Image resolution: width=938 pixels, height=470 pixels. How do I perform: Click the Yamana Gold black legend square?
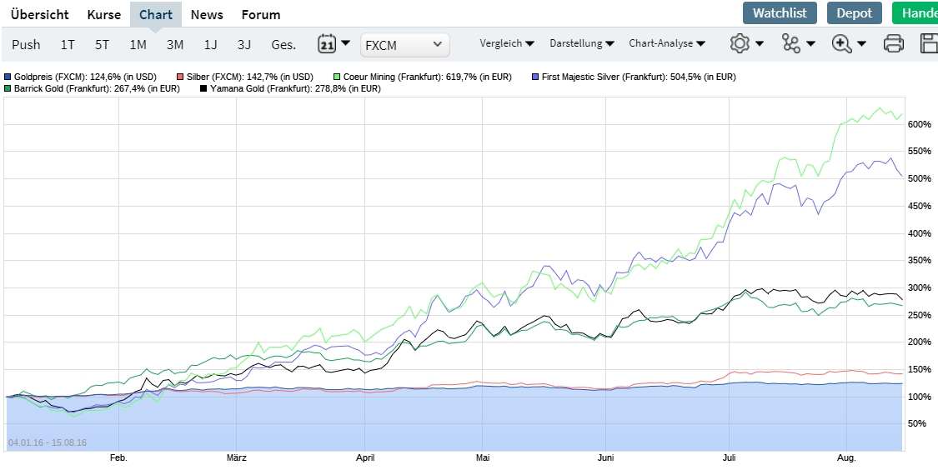point(203,88)
